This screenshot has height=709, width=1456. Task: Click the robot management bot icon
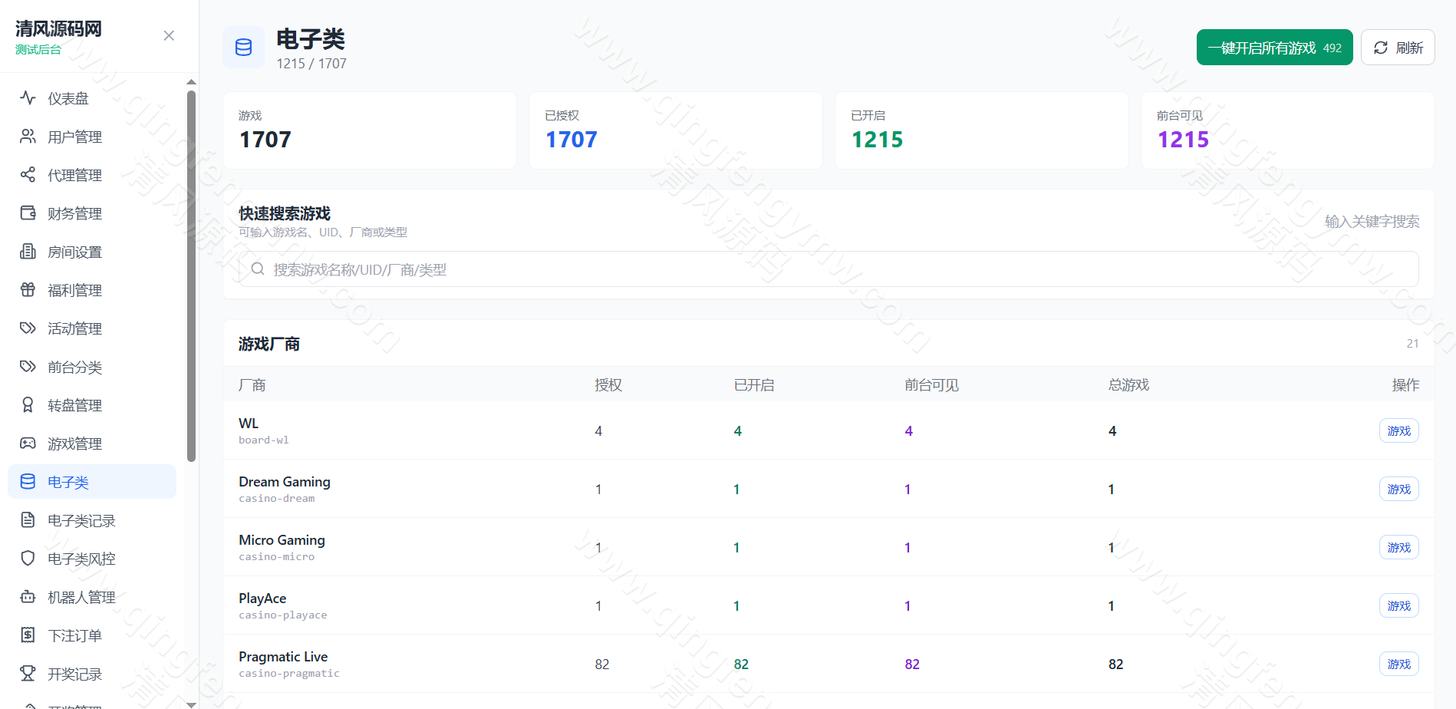(x=28, y=597)
